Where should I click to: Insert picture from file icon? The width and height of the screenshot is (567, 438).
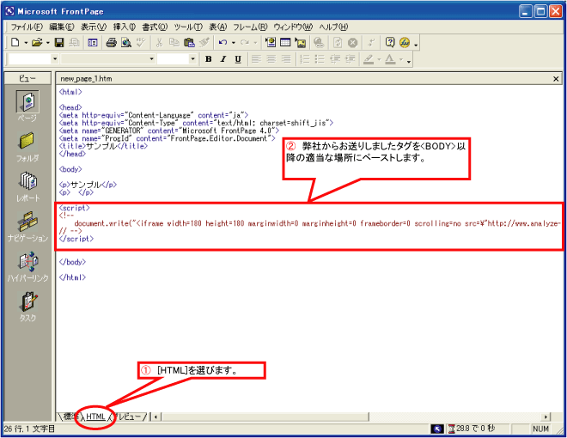[x=300, y=43]
